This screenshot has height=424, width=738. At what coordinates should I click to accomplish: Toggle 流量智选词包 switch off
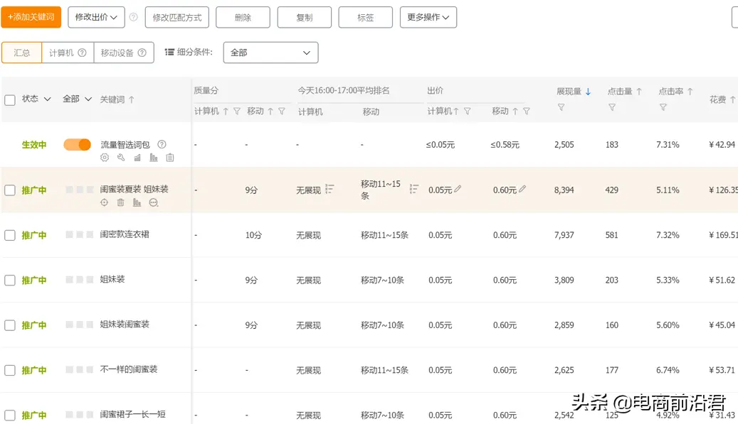point(77,145)
